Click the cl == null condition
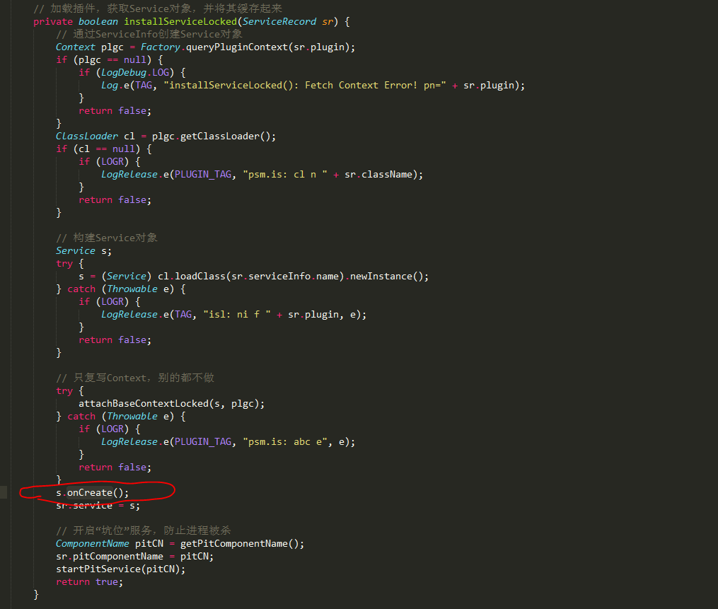This screenshot has width=718, height=609. point(107,149)
